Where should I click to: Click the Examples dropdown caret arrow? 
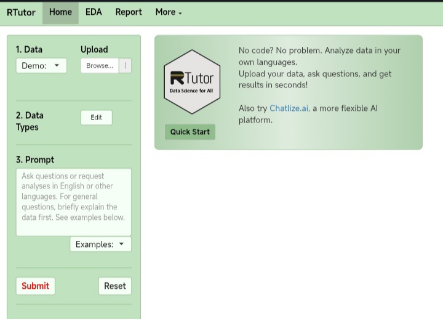click(x=121, y=243)
